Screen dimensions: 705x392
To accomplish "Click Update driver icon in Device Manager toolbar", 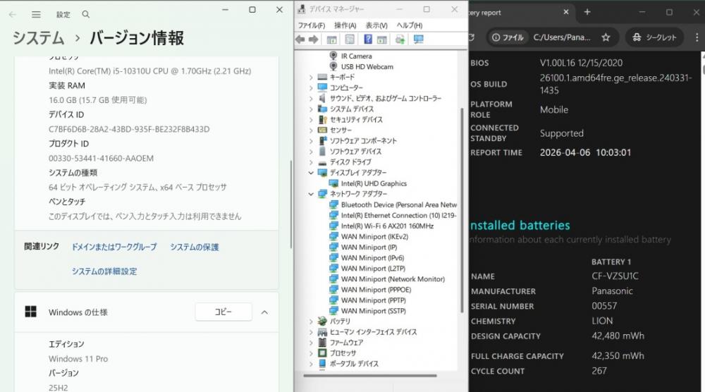I will click(400, 39).
